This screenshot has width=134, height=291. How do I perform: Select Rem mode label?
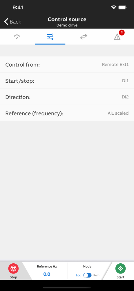[x=96, y=275]
